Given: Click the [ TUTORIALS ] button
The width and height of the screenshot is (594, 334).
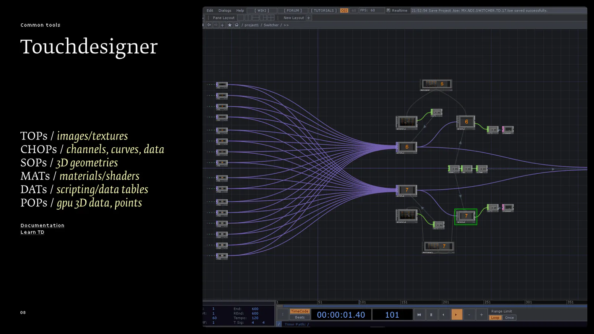Looking at the screenshot, I should coord(324,10).
